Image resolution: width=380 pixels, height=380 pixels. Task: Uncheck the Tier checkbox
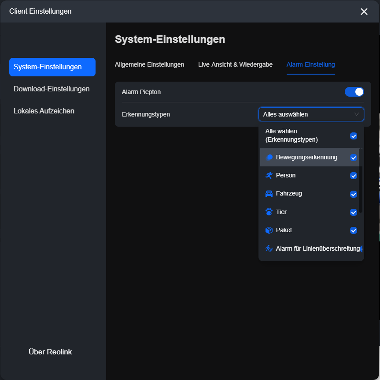tap(353, 212)
